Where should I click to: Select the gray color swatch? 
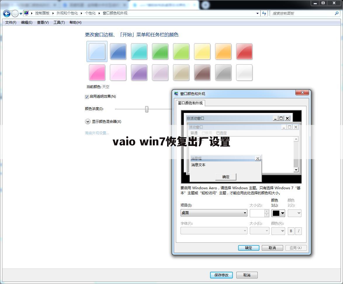pos(223,73)
